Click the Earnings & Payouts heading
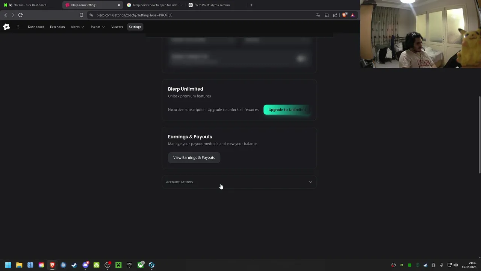Image resolution: width=481 pixels, height=271 pixels. point(190,137)
